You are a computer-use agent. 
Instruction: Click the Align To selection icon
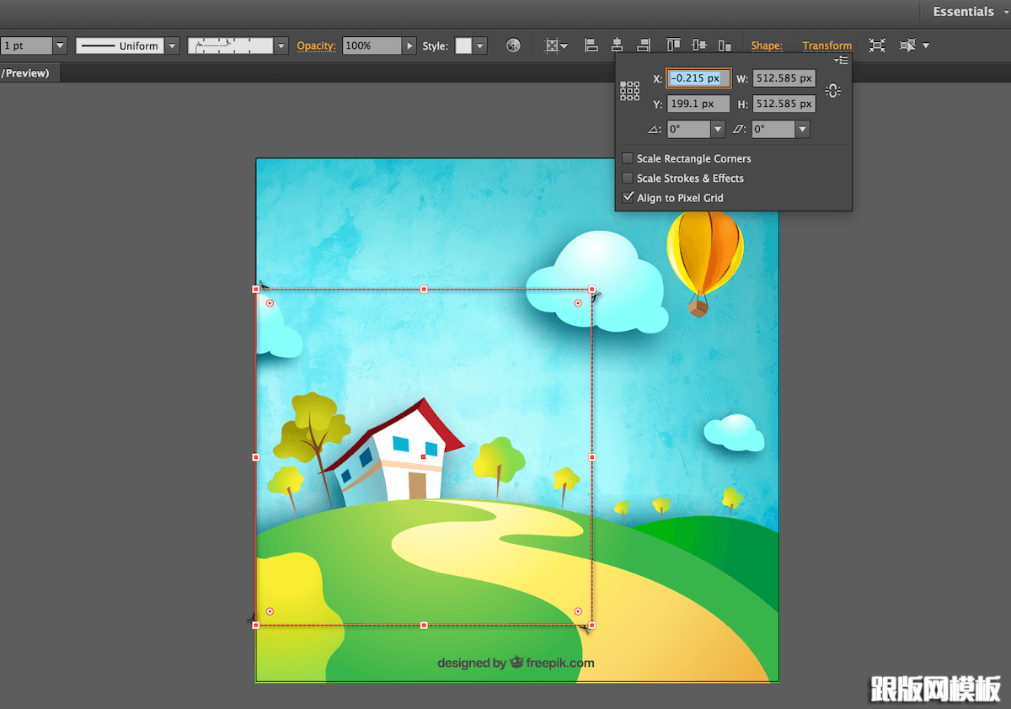[x=556, y=45]
